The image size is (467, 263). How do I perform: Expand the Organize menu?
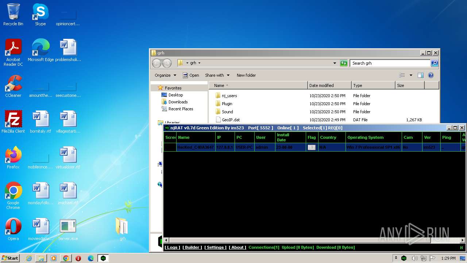pos(165,75)
